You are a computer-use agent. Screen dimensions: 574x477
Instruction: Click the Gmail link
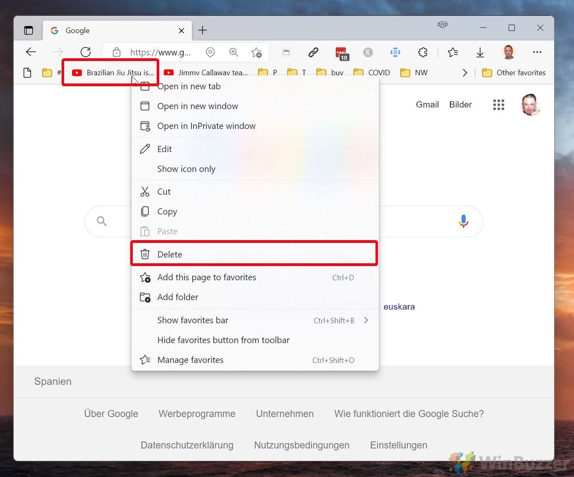[x=427, y=105]
